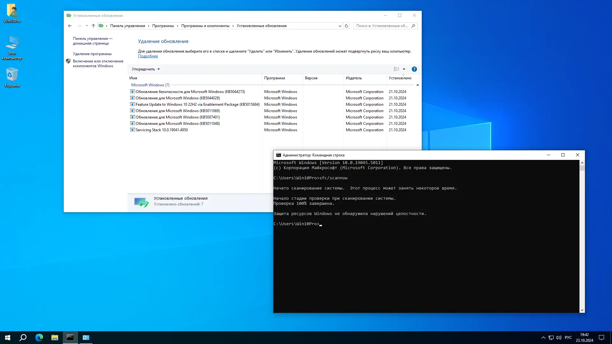Image resolution: width=612 pixels, height=344 pixels.
Task: Launch Microsoft Edge from taskbar
Action: [x=39, y=338]
